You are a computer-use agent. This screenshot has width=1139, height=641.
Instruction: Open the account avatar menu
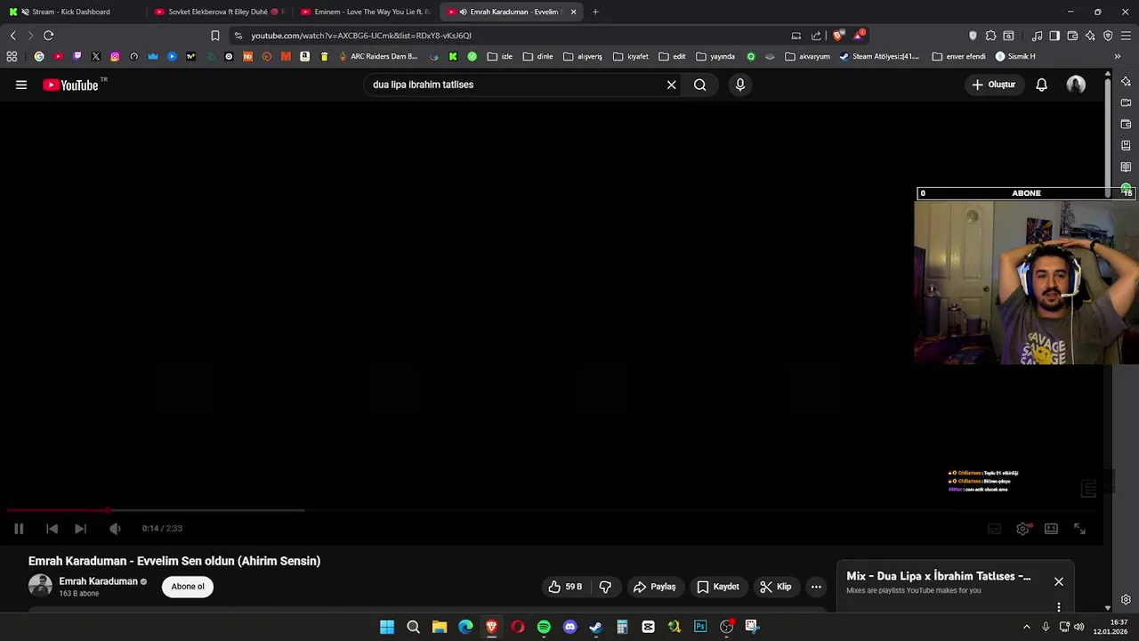(1076, 85)
